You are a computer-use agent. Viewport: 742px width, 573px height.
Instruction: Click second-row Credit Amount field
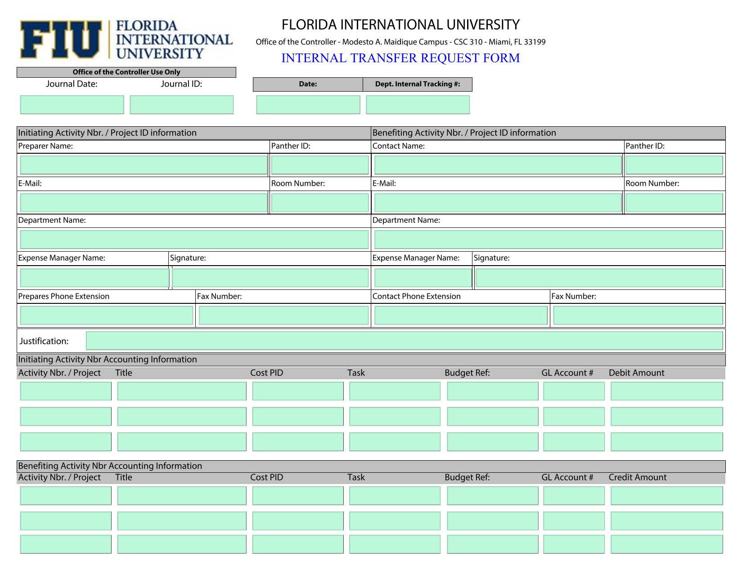click(x=667, y=521)
